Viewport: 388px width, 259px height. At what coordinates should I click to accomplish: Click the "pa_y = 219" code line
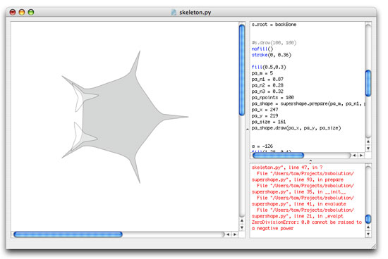coord(265,116)
